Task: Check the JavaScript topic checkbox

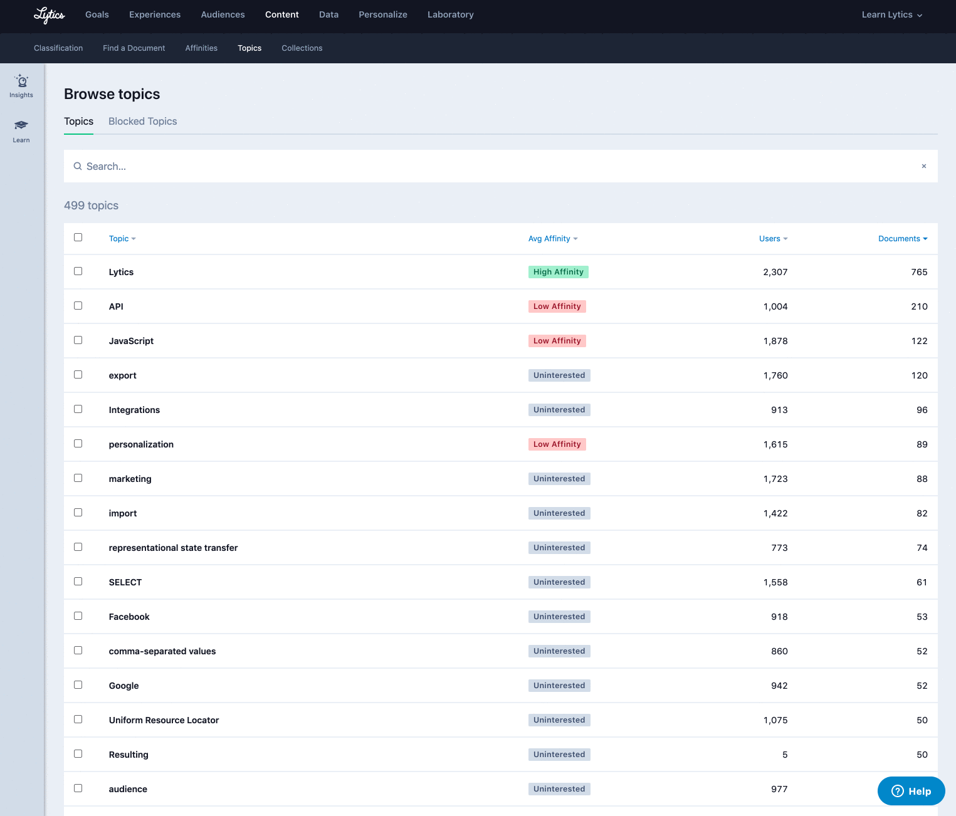Action: 78,340
